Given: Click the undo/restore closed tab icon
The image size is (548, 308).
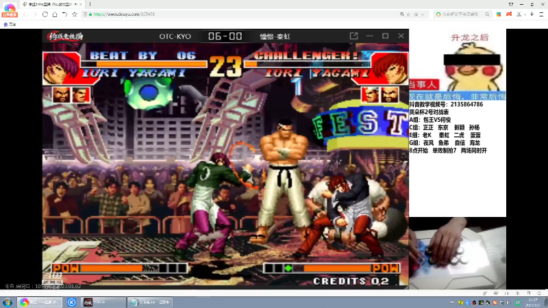Looking at the screenshot, I should (x=64, y=14).
